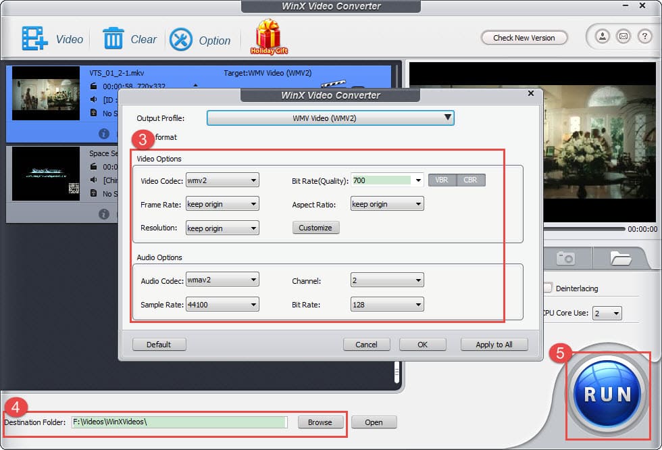Open the Output Profile dropdown

(x=330, y=118)
